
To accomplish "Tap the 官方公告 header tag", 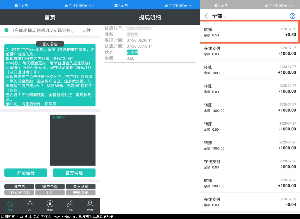I will [50, 44].
